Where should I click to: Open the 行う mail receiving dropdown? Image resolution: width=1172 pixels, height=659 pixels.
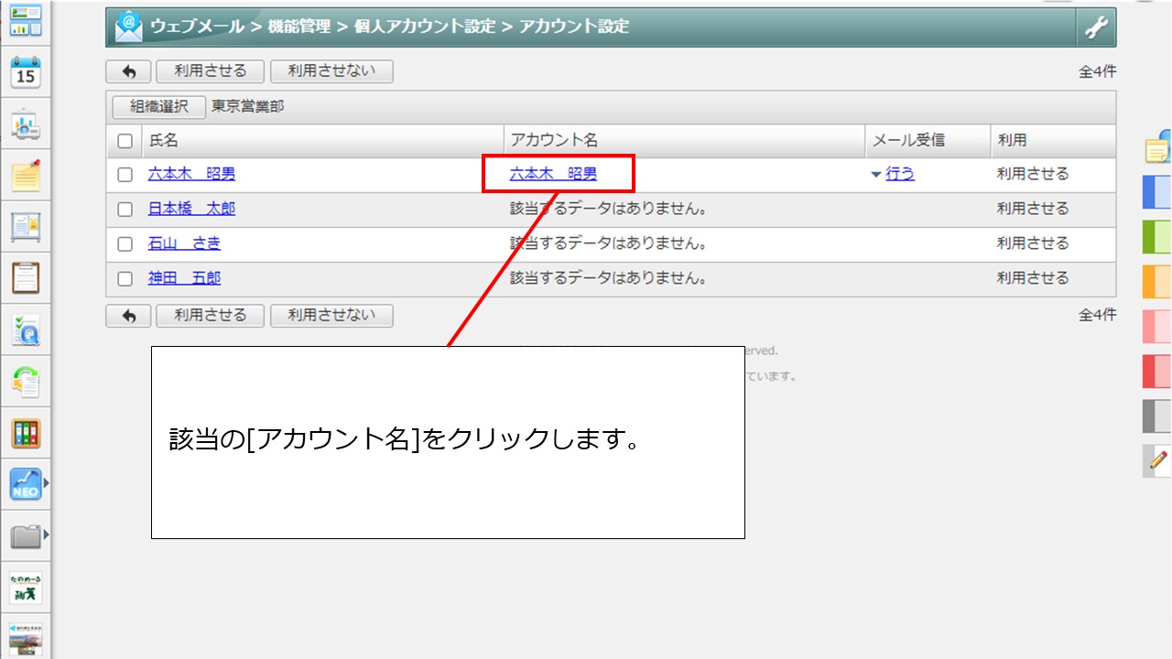point(893,174)
